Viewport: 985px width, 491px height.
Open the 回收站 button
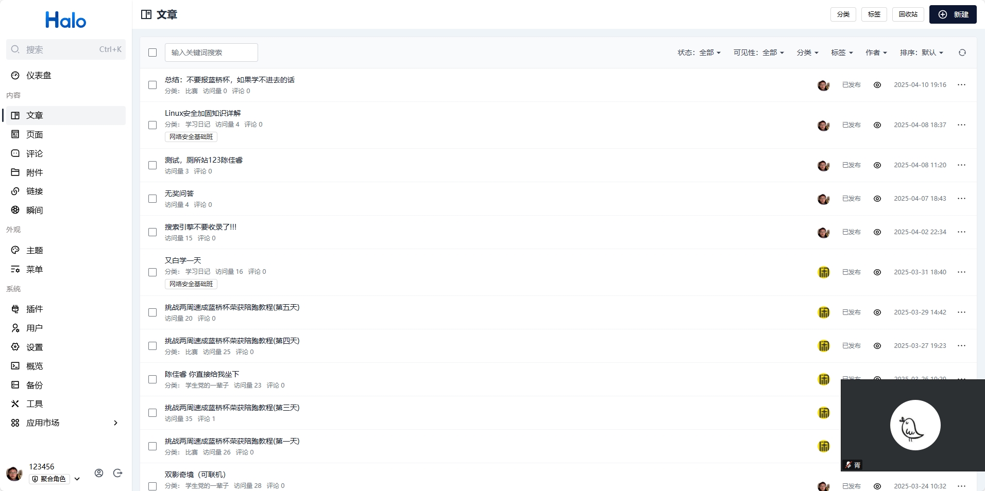(x=908, y=14)
